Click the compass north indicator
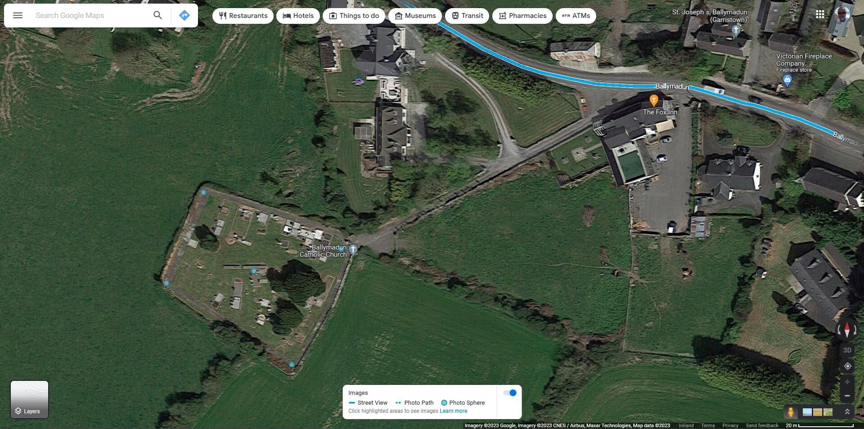The width and height of the screenshot is (864, 429). coord(847,330)
